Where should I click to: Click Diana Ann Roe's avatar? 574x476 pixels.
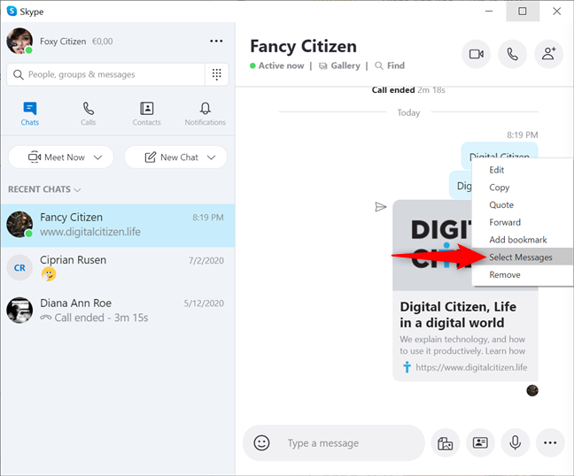click(x=19, y=310)
